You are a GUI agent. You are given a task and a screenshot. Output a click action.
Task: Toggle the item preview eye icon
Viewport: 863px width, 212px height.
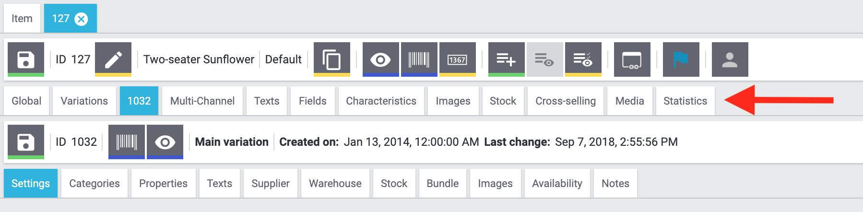pyautogui.click(x=380, y=59)
